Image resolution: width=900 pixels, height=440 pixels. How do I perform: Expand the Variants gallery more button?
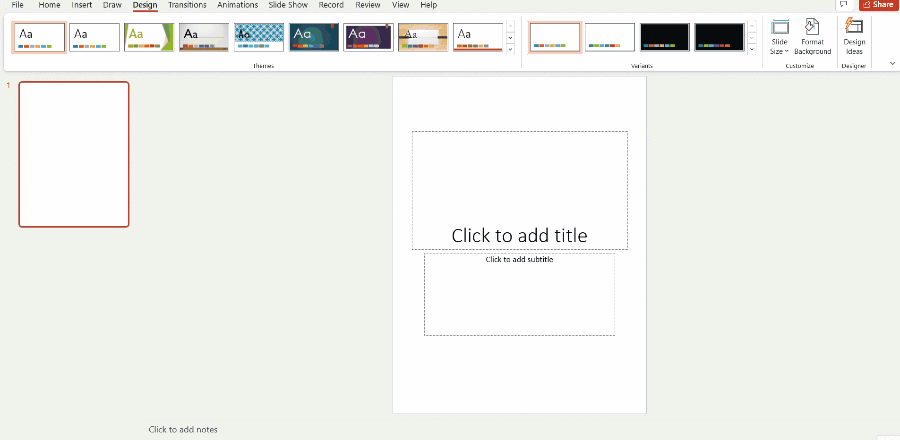point(752,49)
